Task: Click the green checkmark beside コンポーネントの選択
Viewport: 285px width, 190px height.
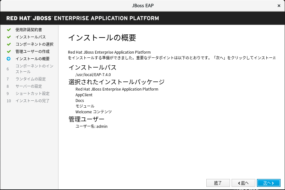Action: [x=9, y=44]
